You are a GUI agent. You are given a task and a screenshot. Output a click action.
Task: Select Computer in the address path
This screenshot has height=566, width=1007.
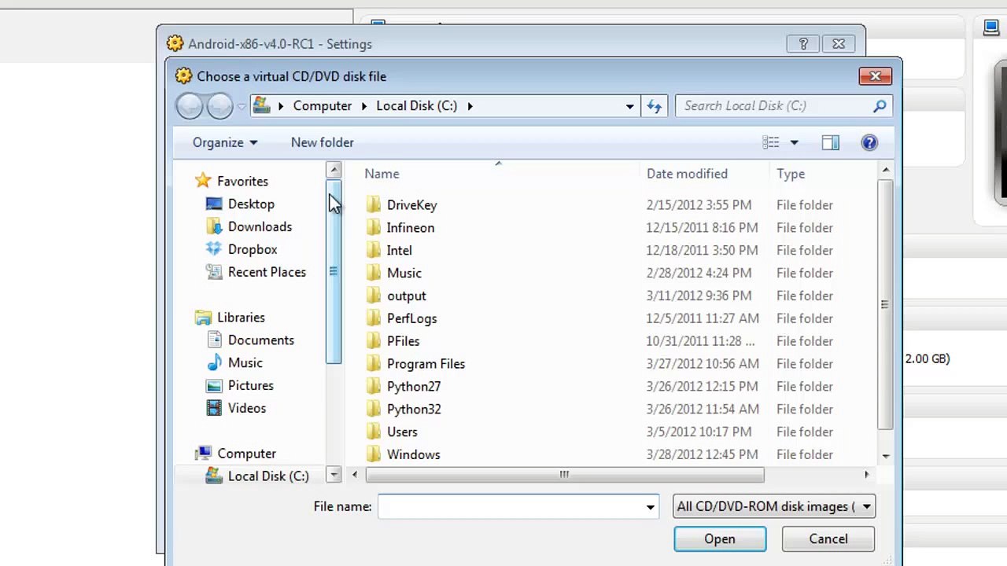click(x=322, y=105)
